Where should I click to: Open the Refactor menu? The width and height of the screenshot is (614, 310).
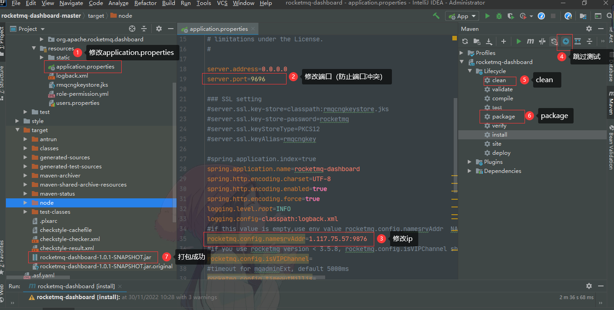[145, 3]
